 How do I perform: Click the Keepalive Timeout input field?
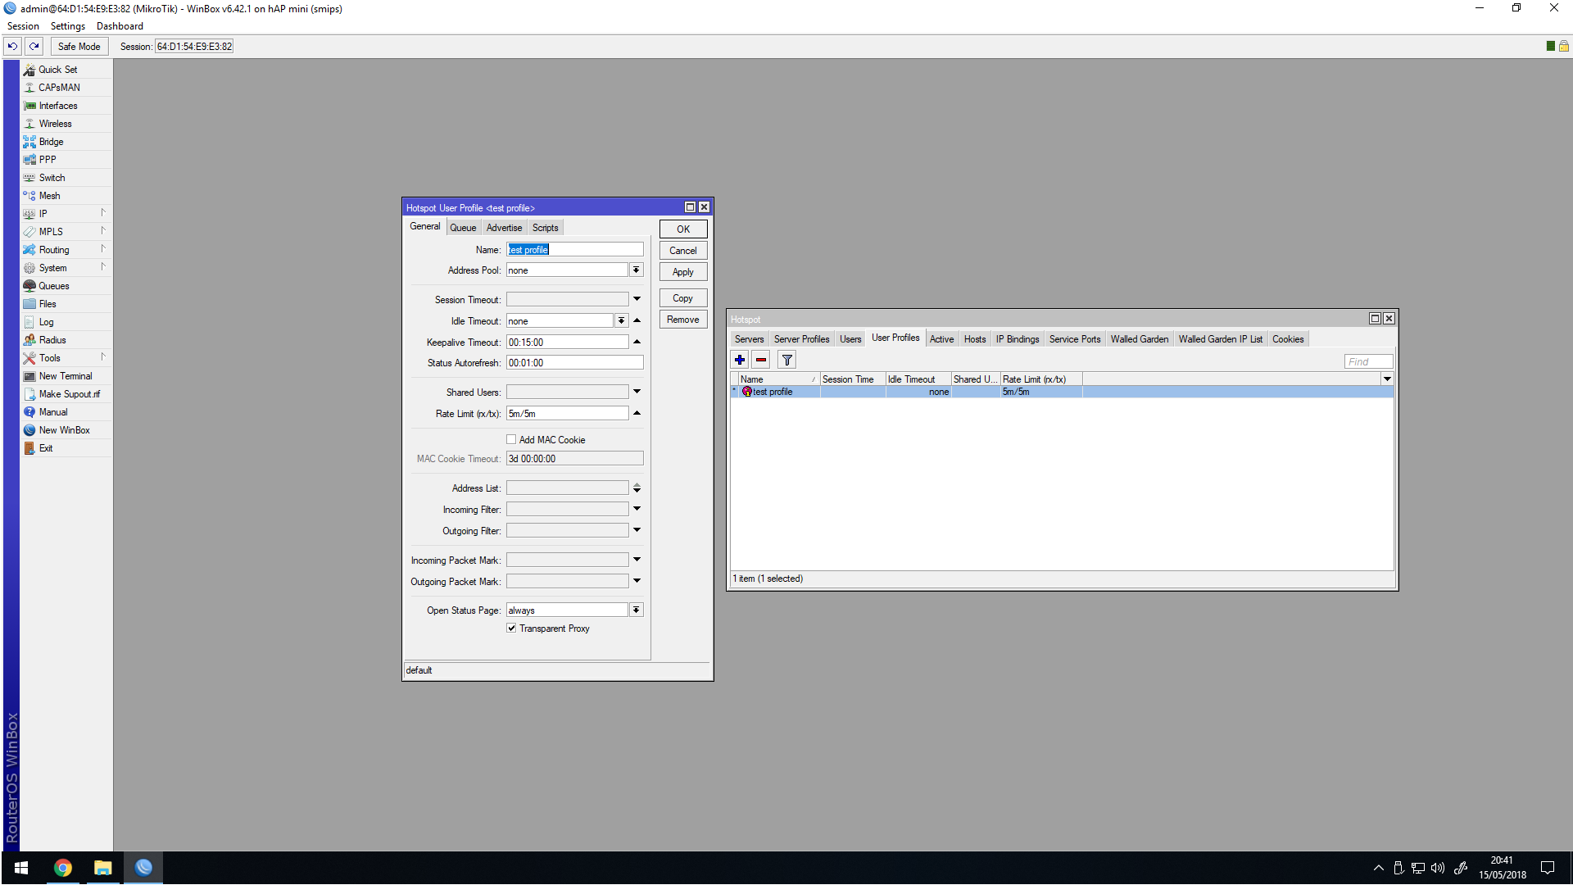pos(567,343)
